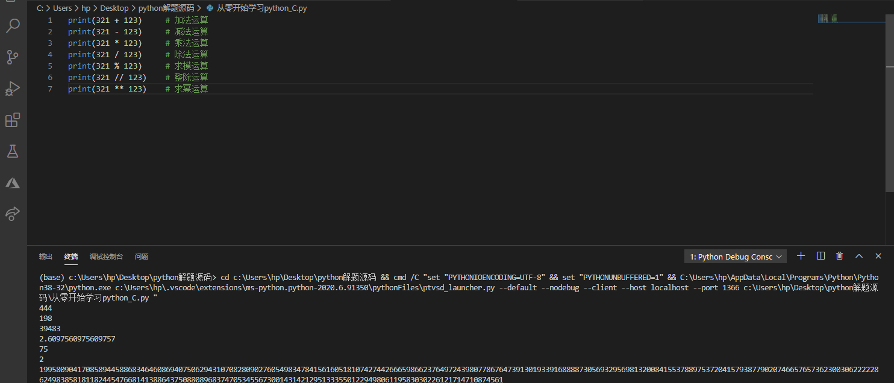Click the 从零开始学习python_C.py breadcrumb file
Screen dimensions: 894x383
pos(261,8)
